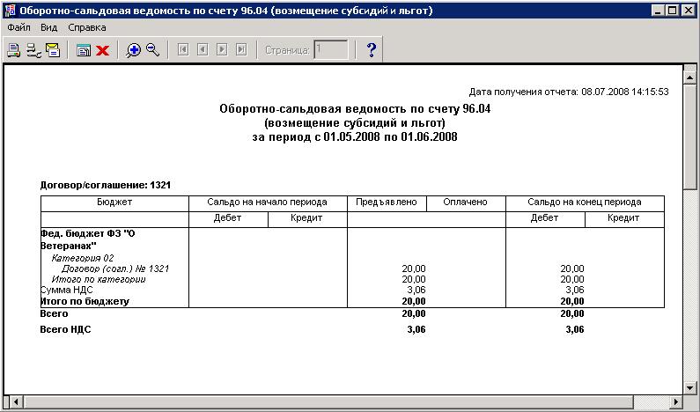Click the report settings window icon
This screenshot has width=700, height=412.
coord(84,50)
